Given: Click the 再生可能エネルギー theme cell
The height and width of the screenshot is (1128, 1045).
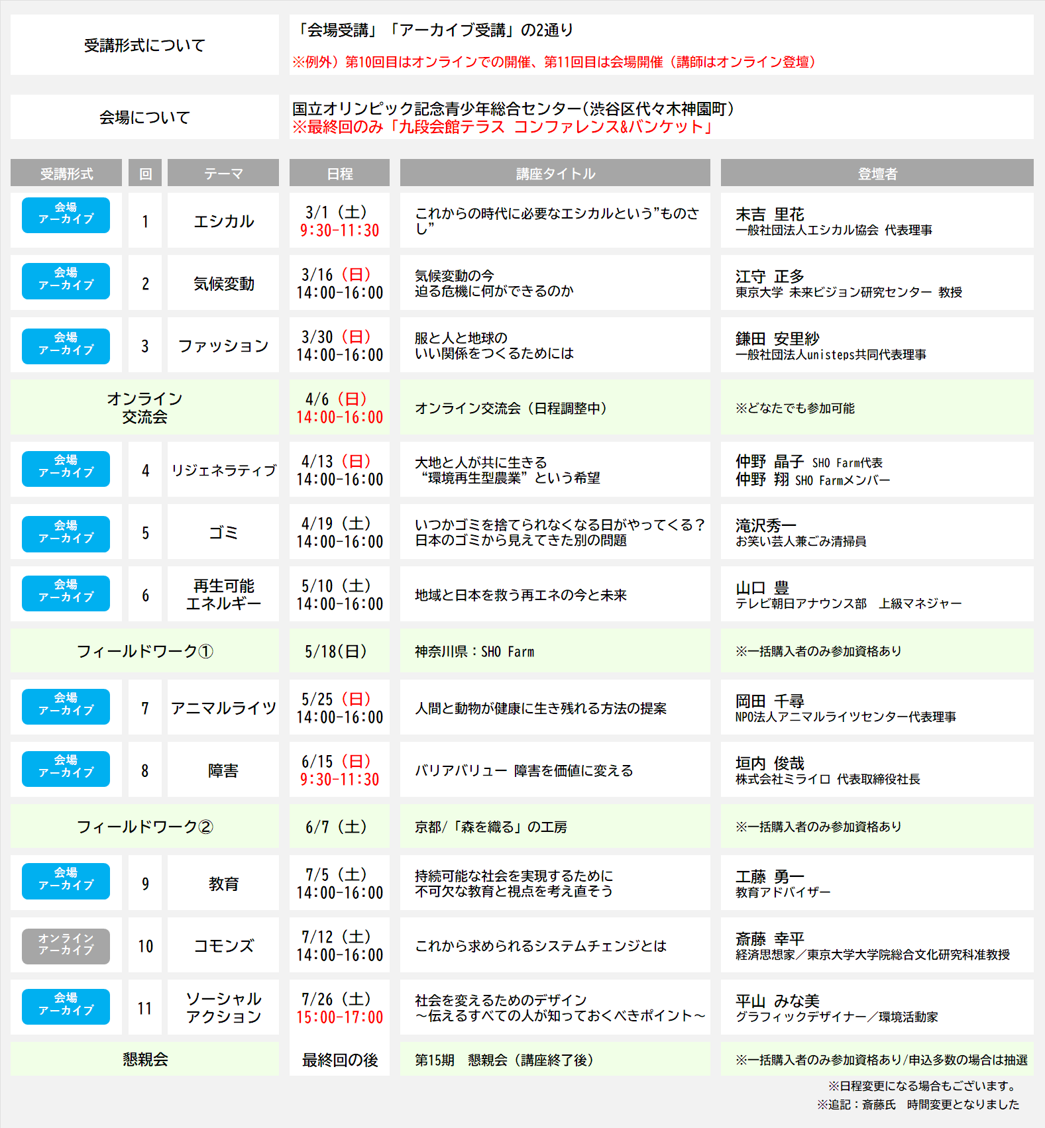Looking at the screenshot, I should click(223, 594).
